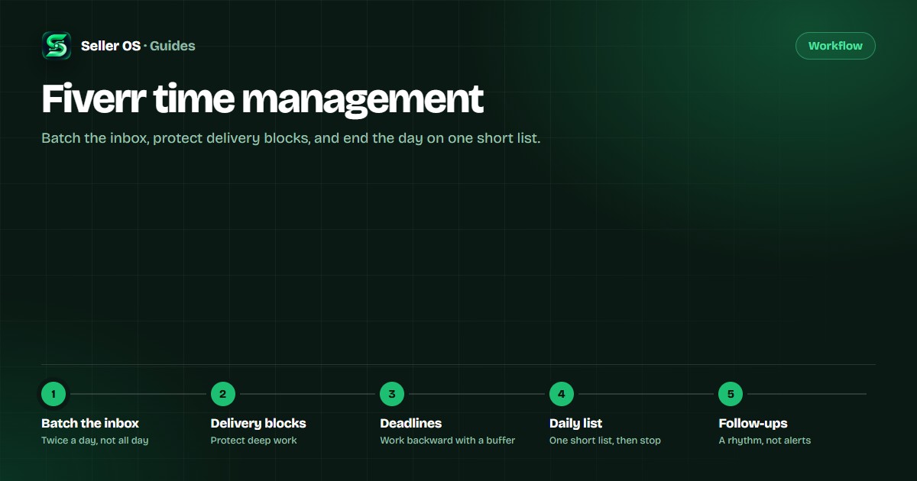Click the subtitle starting 'Batch the inbox, protect'
The height and width of the screenshot is (481, 917).
click(291, 139)
